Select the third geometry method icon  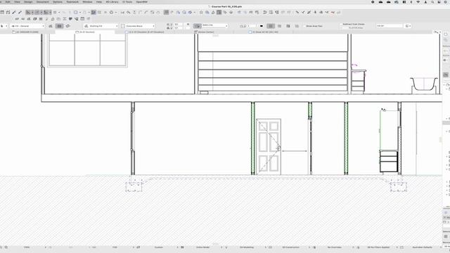288,26
